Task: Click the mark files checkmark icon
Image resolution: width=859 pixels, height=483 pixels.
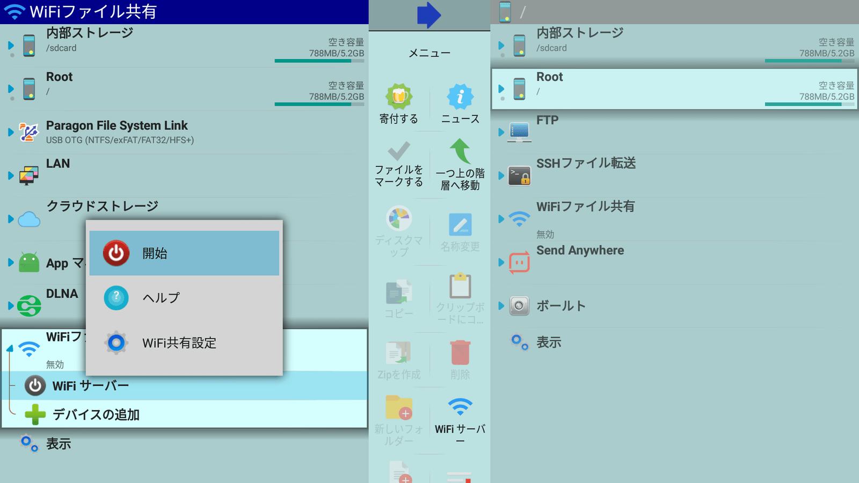Action: click(x=398, y=151)
